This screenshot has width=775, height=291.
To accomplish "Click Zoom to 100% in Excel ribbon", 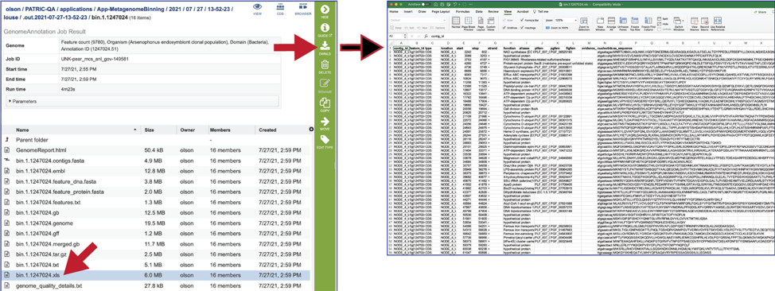I will point(556,28).
